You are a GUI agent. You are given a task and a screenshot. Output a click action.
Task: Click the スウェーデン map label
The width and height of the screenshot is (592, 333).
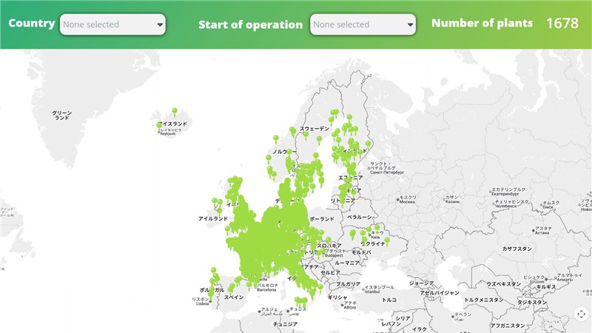point(314,129)
